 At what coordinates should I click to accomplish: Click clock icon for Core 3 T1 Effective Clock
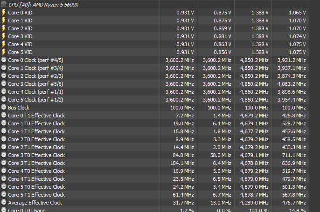[x=4, y=163]
